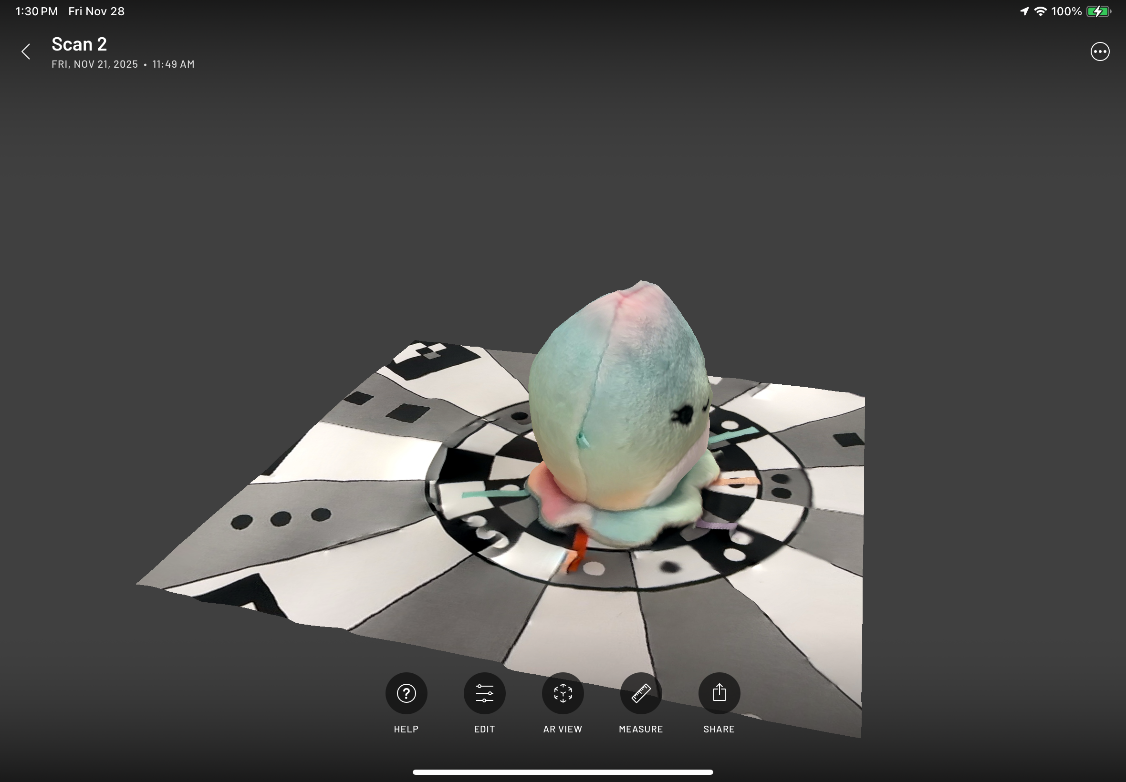Screen dimensions: 1126x782
Task: Tap the home indicator bar
Action: pyautogui.click(x=562, y=772)
